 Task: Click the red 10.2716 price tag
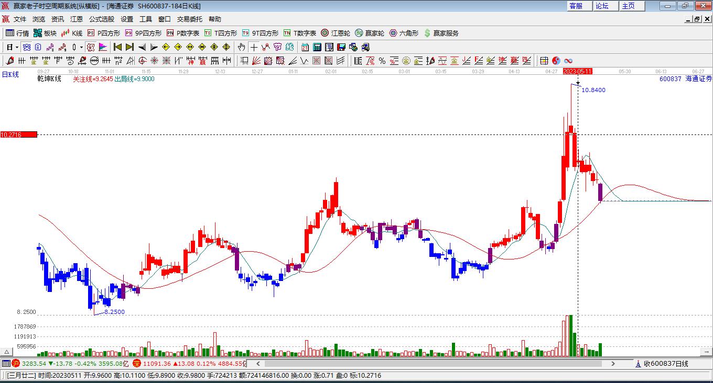(19, 134)
